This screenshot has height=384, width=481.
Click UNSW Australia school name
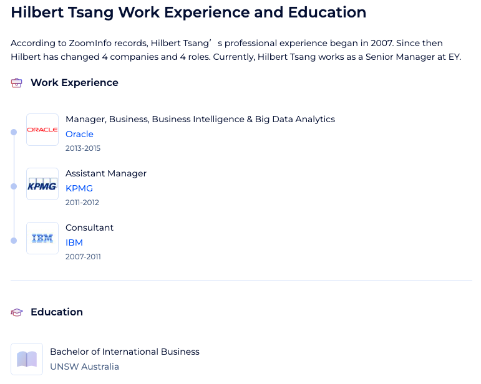coord(84,367)
